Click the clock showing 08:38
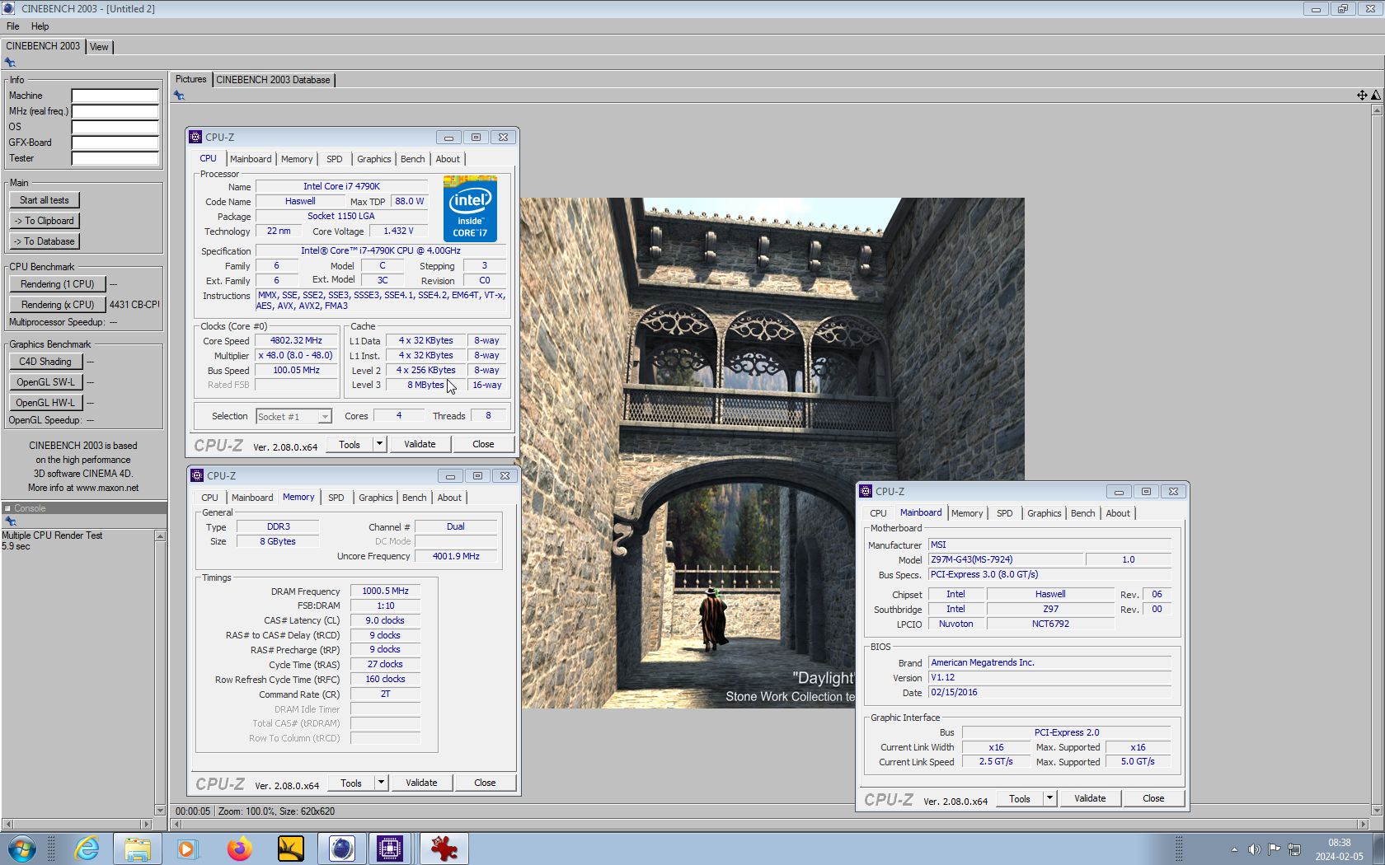1385x865 pixels. click(1339, 843)
